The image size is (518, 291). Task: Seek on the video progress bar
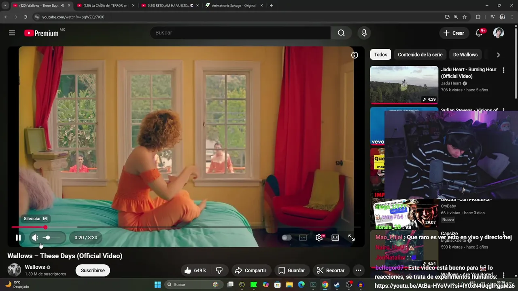coord(186,227)
